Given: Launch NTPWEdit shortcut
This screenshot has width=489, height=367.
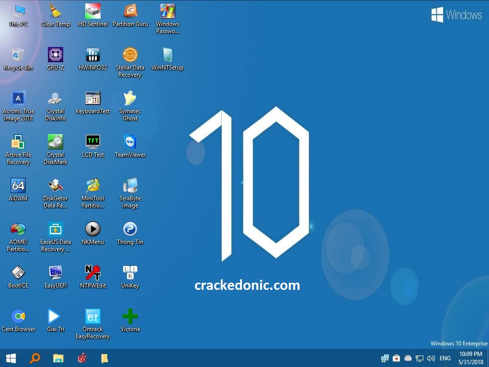Looking at the screenshot, I should tap(92, 277).
